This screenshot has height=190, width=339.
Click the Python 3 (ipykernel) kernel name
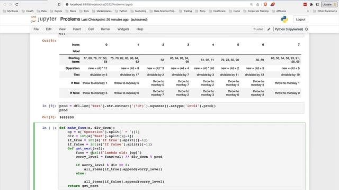pyautogui.click(x=289, y=29)
